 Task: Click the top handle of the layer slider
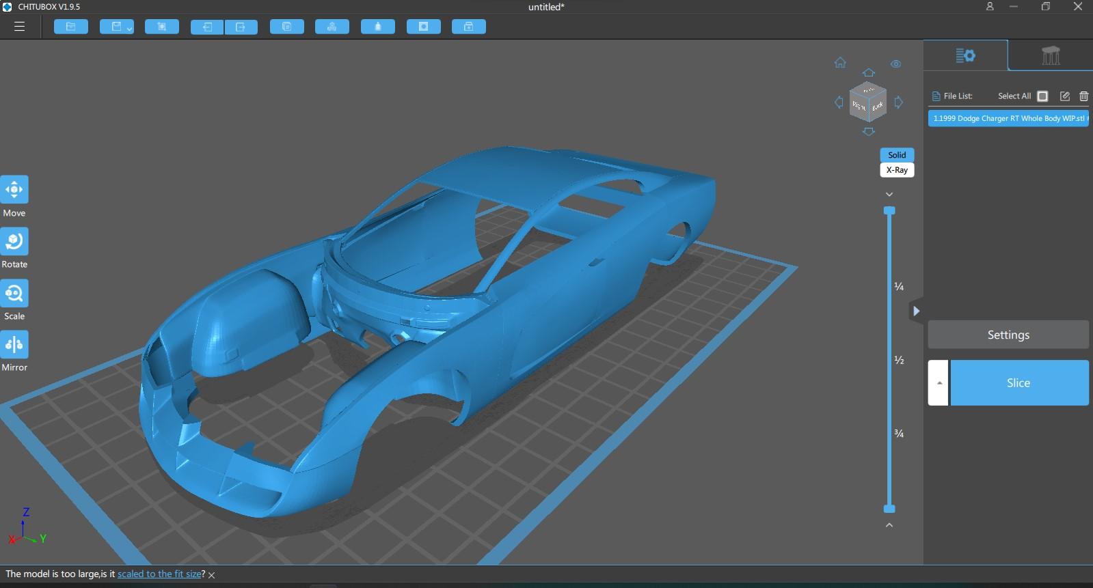[889, 211]
